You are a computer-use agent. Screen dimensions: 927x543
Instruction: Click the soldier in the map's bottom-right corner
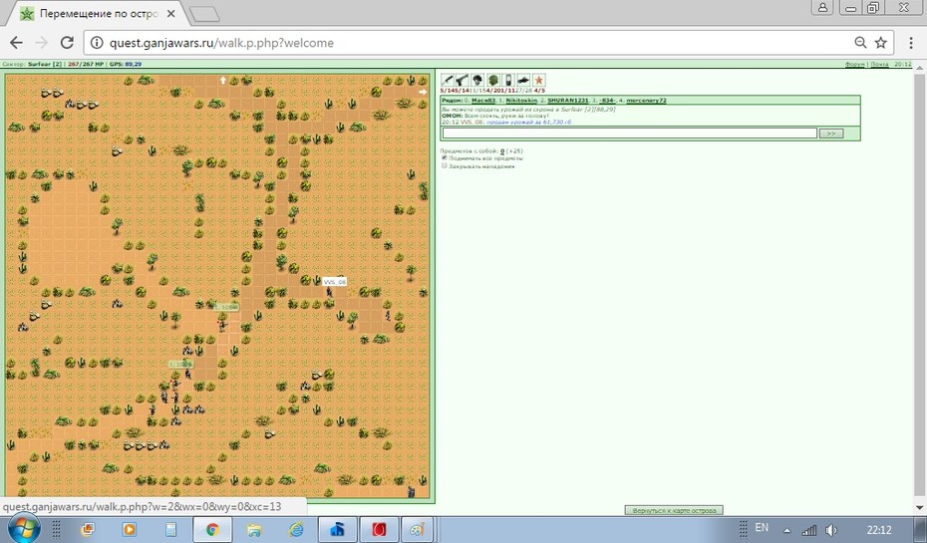click(411, 491)
